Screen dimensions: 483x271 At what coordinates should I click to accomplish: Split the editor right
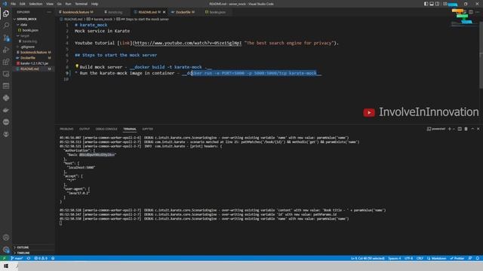pyautogui.click(x=471, y=12)
